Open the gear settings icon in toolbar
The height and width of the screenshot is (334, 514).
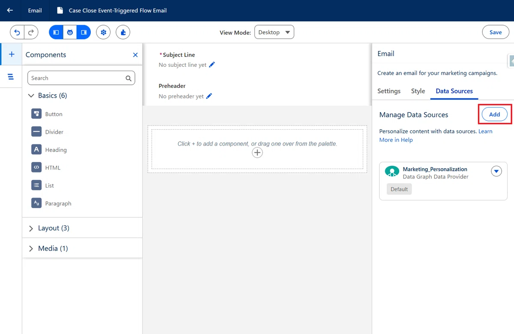103,32
